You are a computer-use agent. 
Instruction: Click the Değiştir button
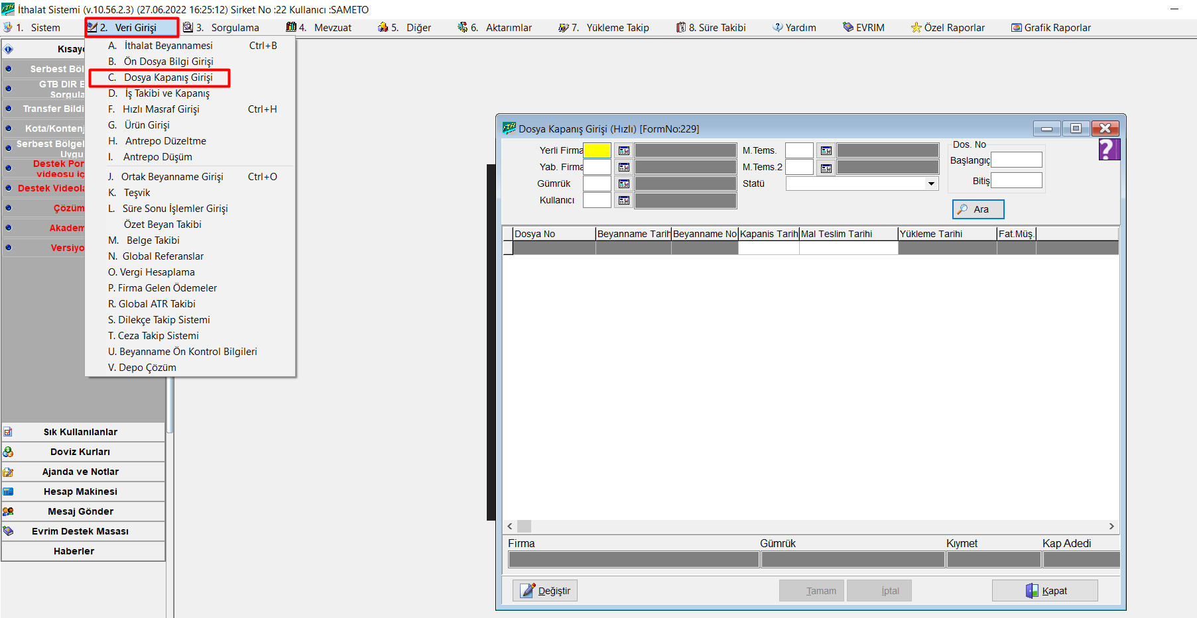[545, 591]
